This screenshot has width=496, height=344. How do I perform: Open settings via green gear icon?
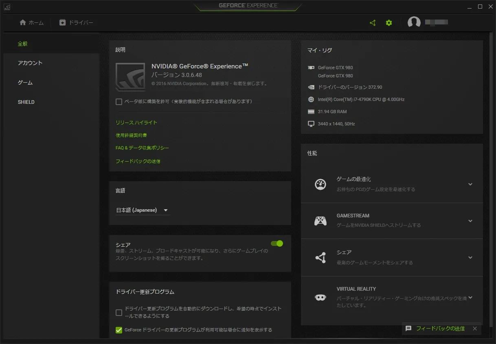coord(389,23)
